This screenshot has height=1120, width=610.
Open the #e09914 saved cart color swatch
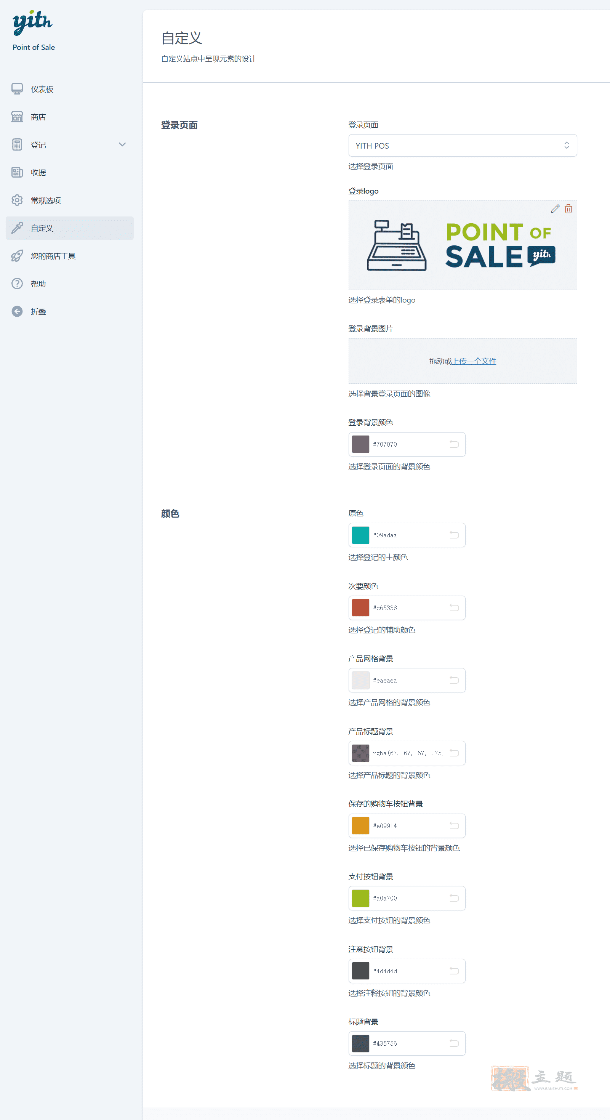[x=360, y=826]
